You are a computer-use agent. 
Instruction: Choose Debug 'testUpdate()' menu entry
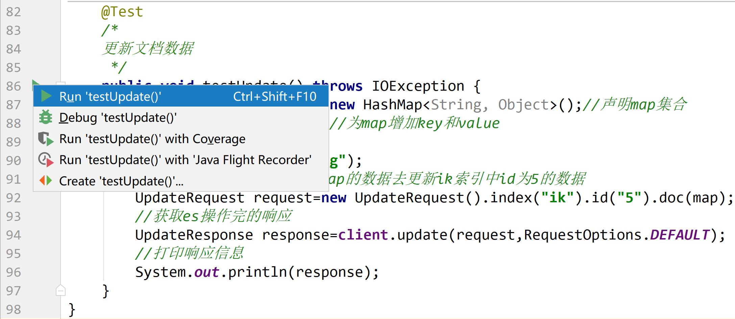tap(181, 118)
